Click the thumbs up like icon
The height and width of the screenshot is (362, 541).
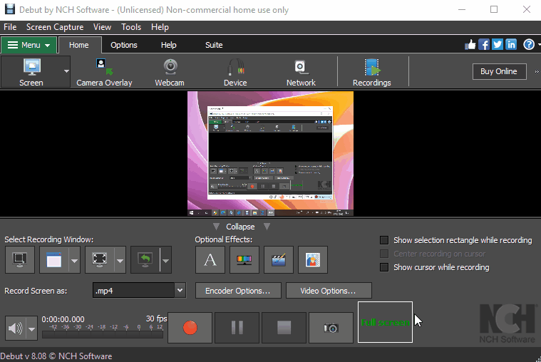click(470, 44)
